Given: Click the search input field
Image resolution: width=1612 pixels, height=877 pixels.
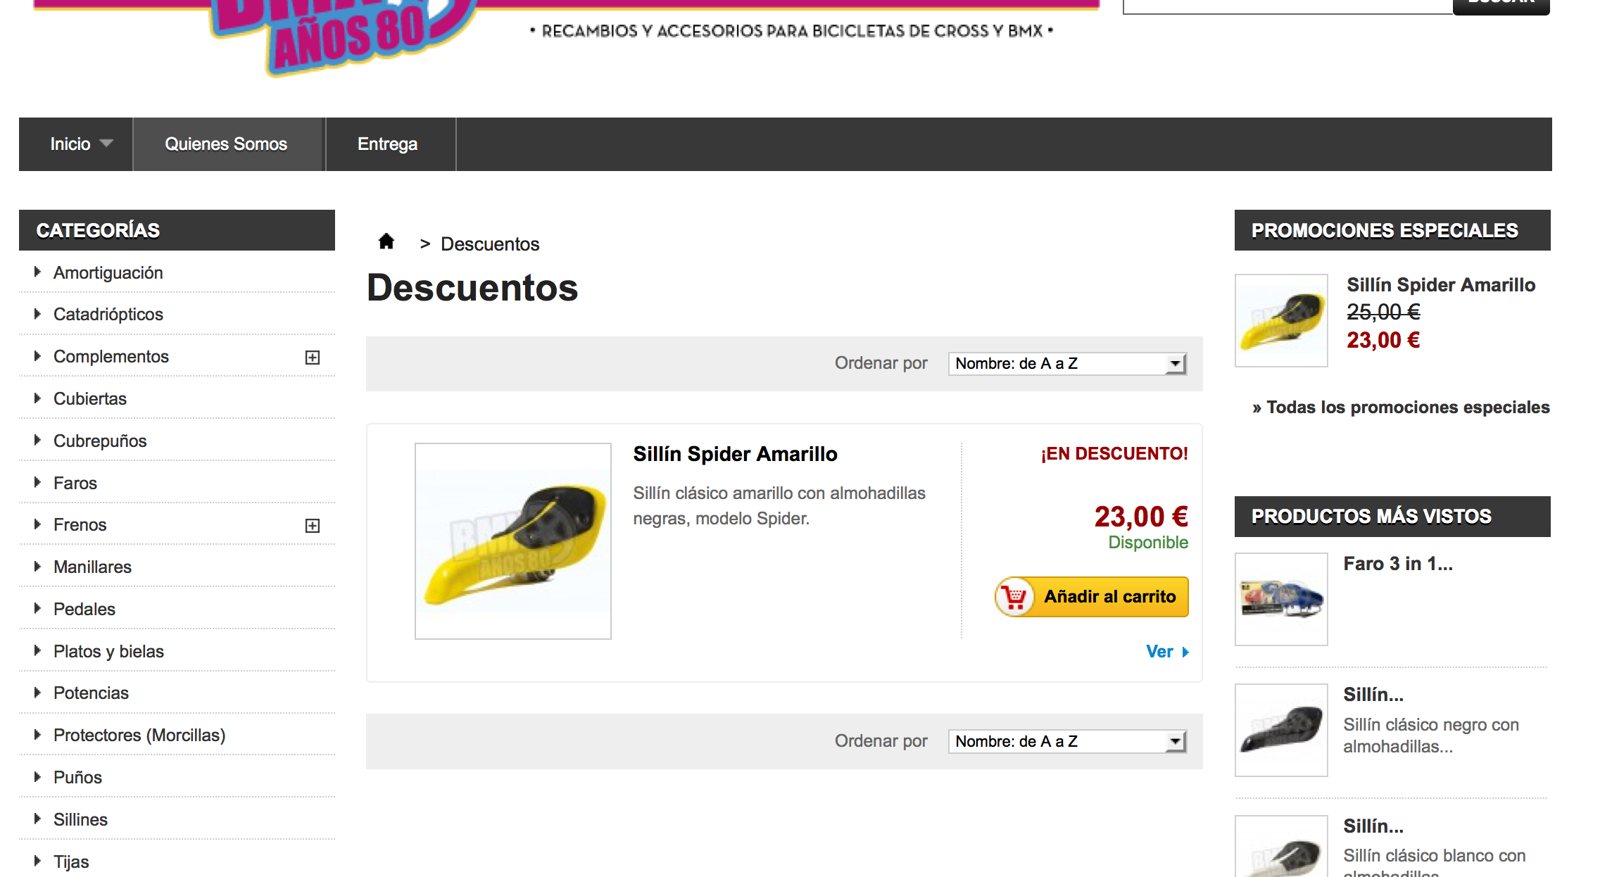Looking at the screenshot, I should pos(1287,6).
